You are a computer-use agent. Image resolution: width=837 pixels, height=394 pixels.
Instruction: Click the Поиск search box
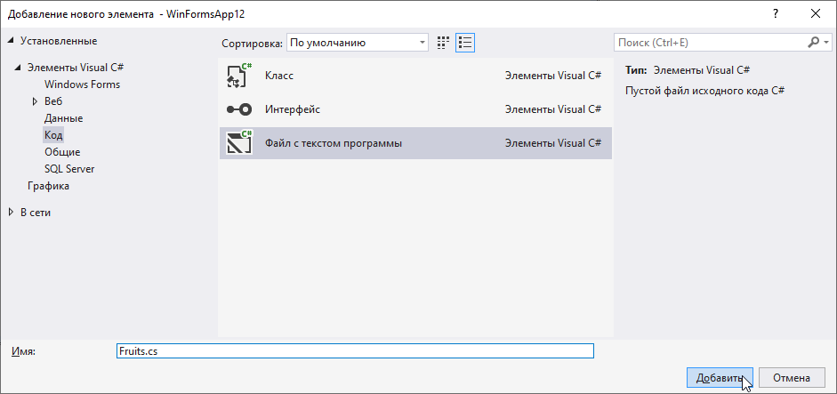pyautogui.click(x=710, y=42)
